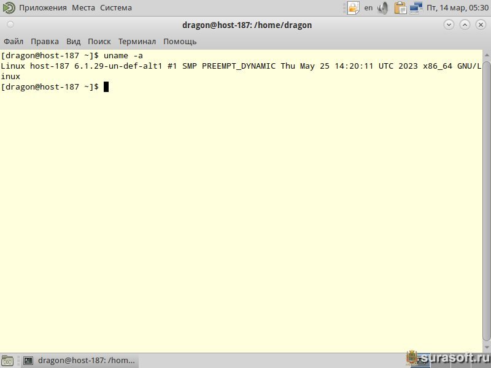Viewport: 491px width, 368px height.
Task: Close the terminal window
Action: point(481,25)
